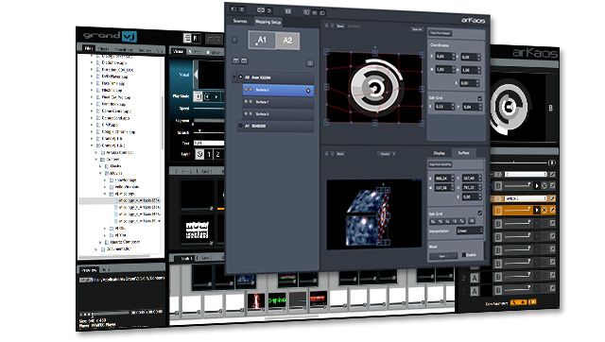This screenshot has height=342, width=605.
Task: Click the add-surface icon above the surfaces list
Action: coord(235,60)
